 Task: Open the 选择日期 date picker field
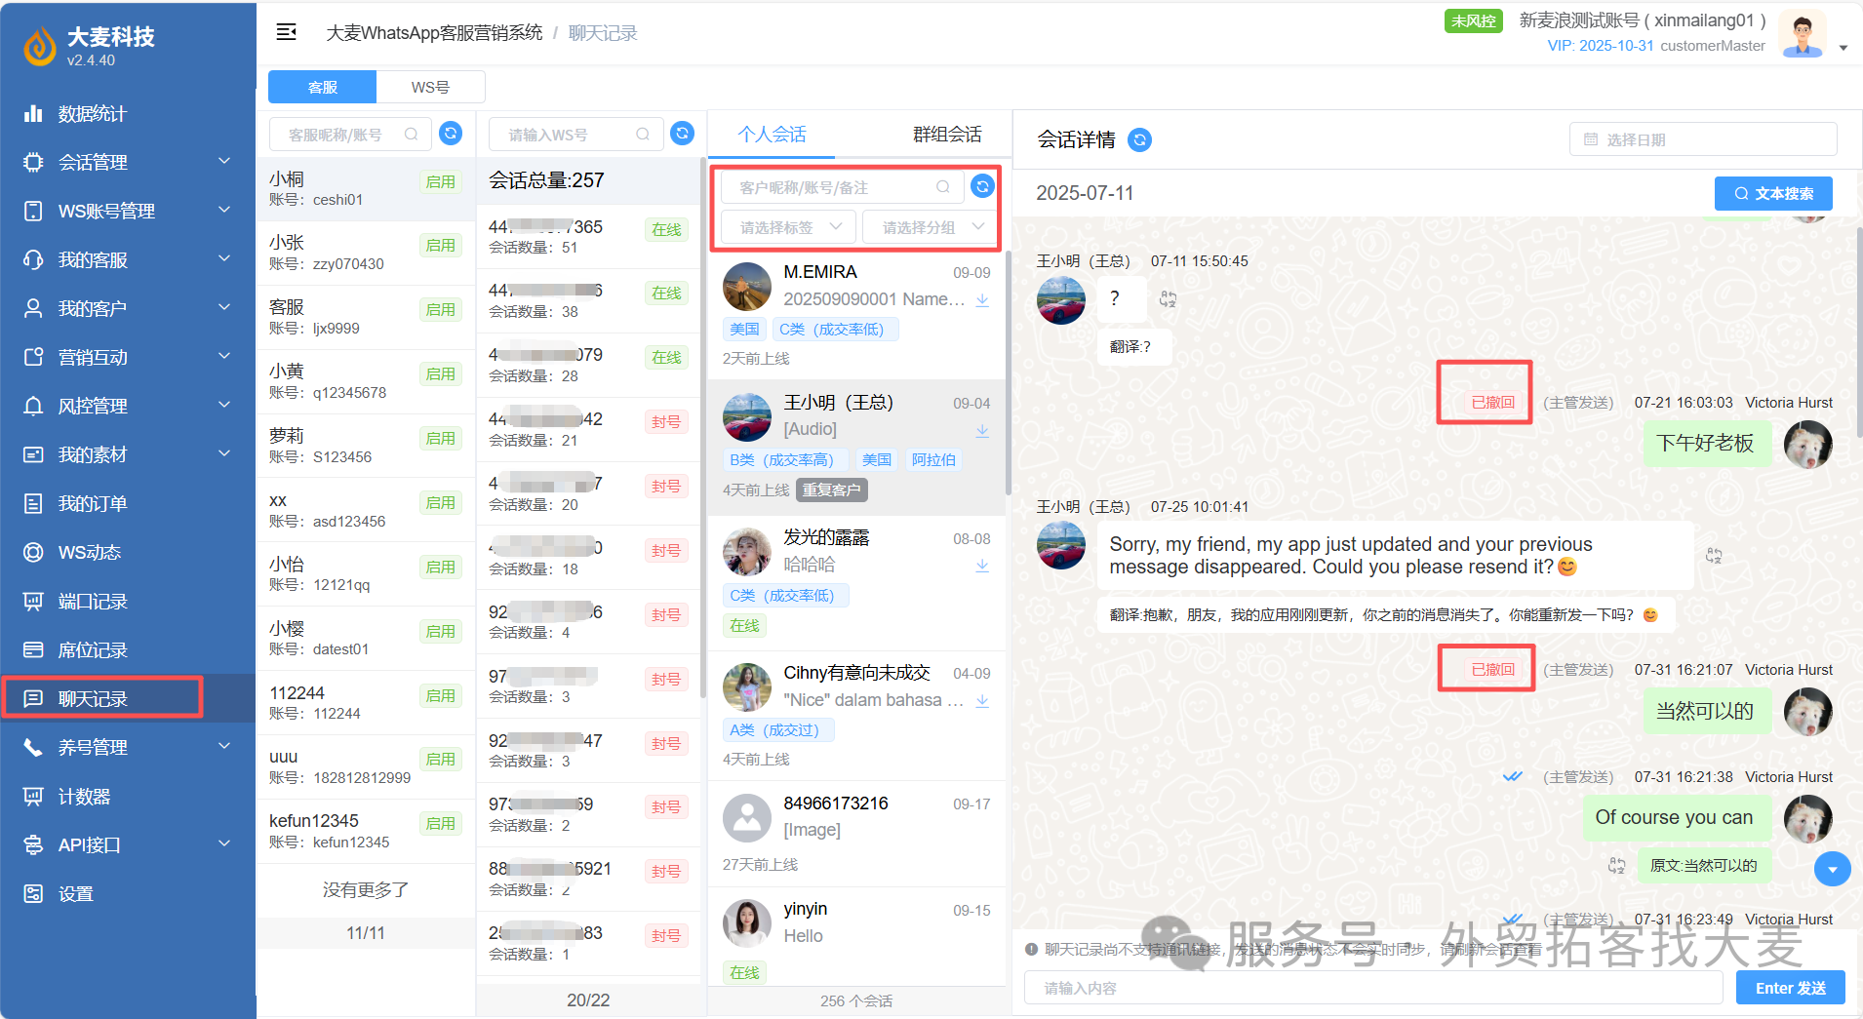pyautogui.click(x=1703, y=139)
